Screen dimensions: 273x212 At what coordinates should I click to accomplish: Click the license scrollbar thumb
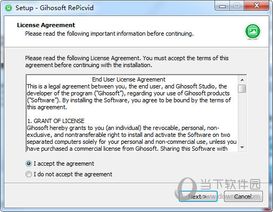pyautogui.click(x=242, y=88)
